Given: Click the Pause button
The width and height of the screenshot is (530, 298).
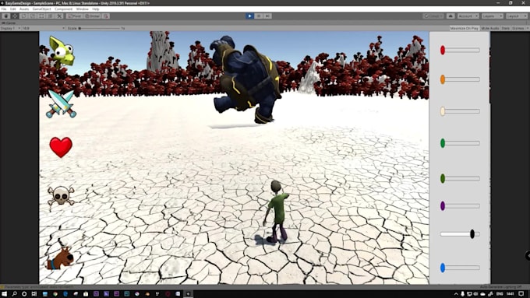Looking at the screenshot, I should click(x=259, y=16).
